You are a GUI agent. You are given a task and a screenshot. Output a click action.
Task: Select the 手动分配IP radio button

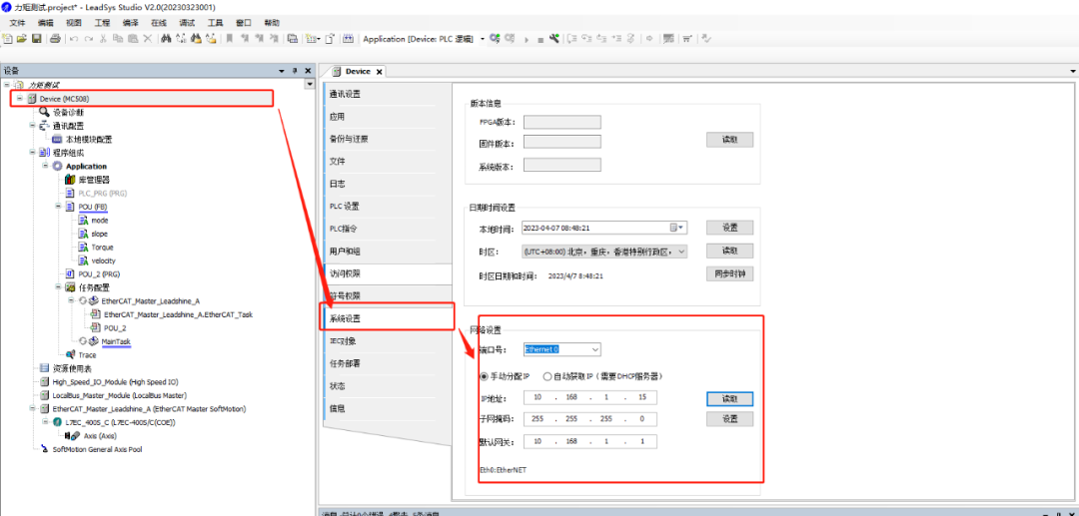click(x=486, y=376)
